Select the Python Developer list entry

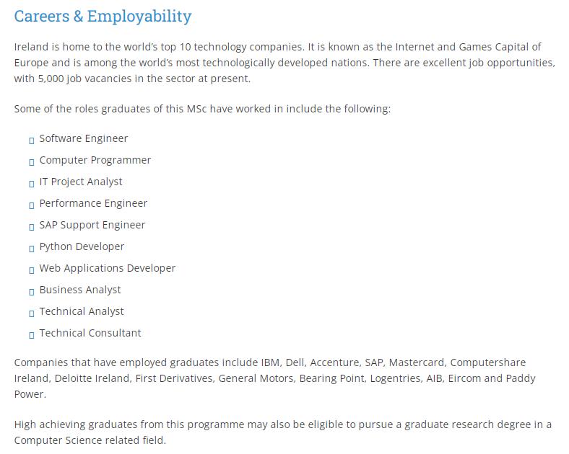click(x=82, y=246)
